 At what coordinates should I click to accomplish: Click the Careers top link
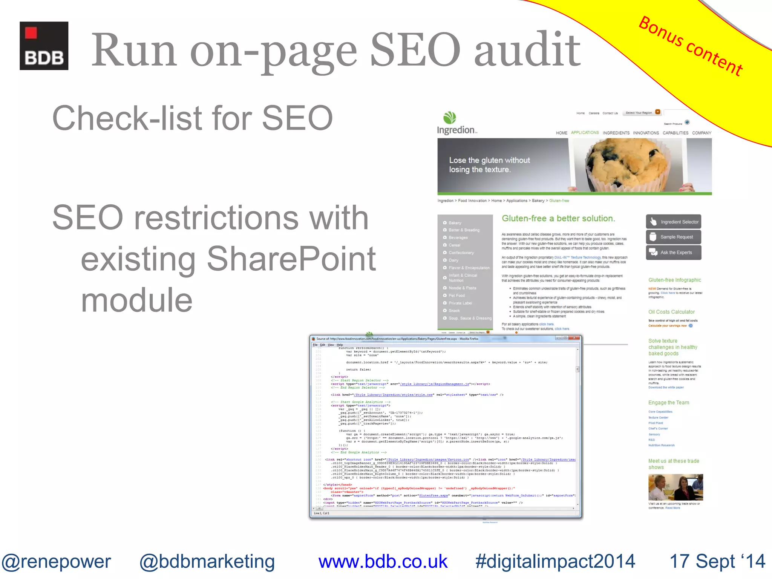[x=594, y=113]
